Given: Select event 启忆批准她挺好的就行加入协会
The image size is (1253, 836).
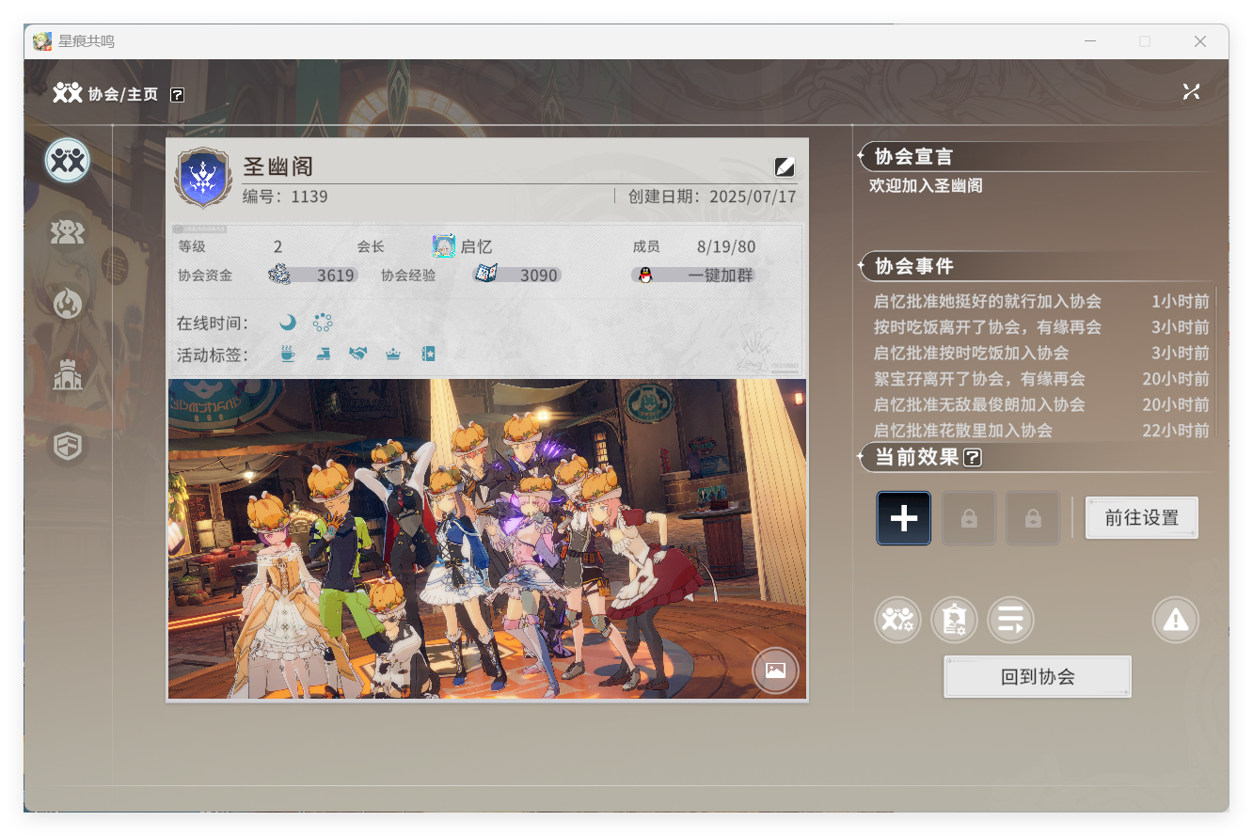Looking at the screenshot, I should [x=1041, y=302].
